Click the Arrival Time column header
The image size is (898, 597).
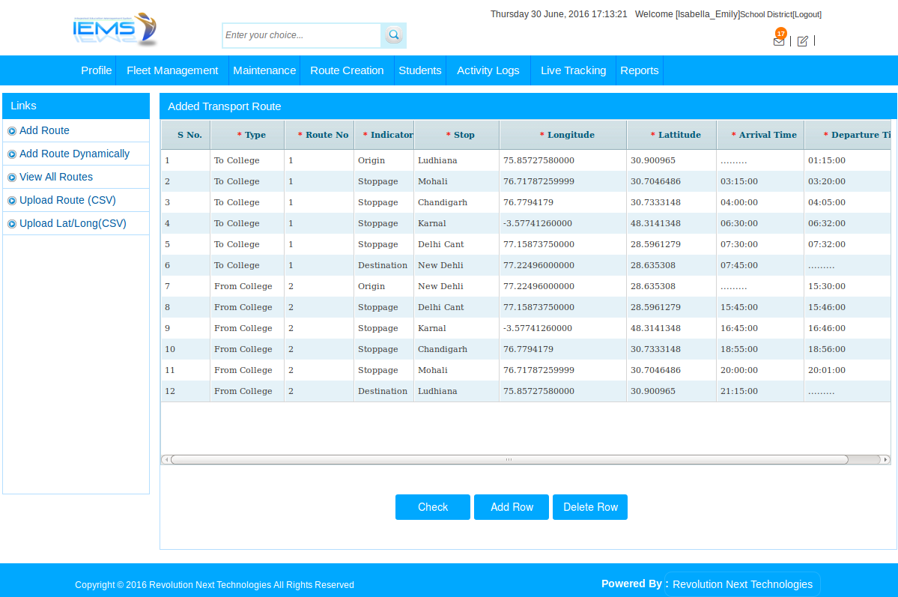[x=760, y=136]
